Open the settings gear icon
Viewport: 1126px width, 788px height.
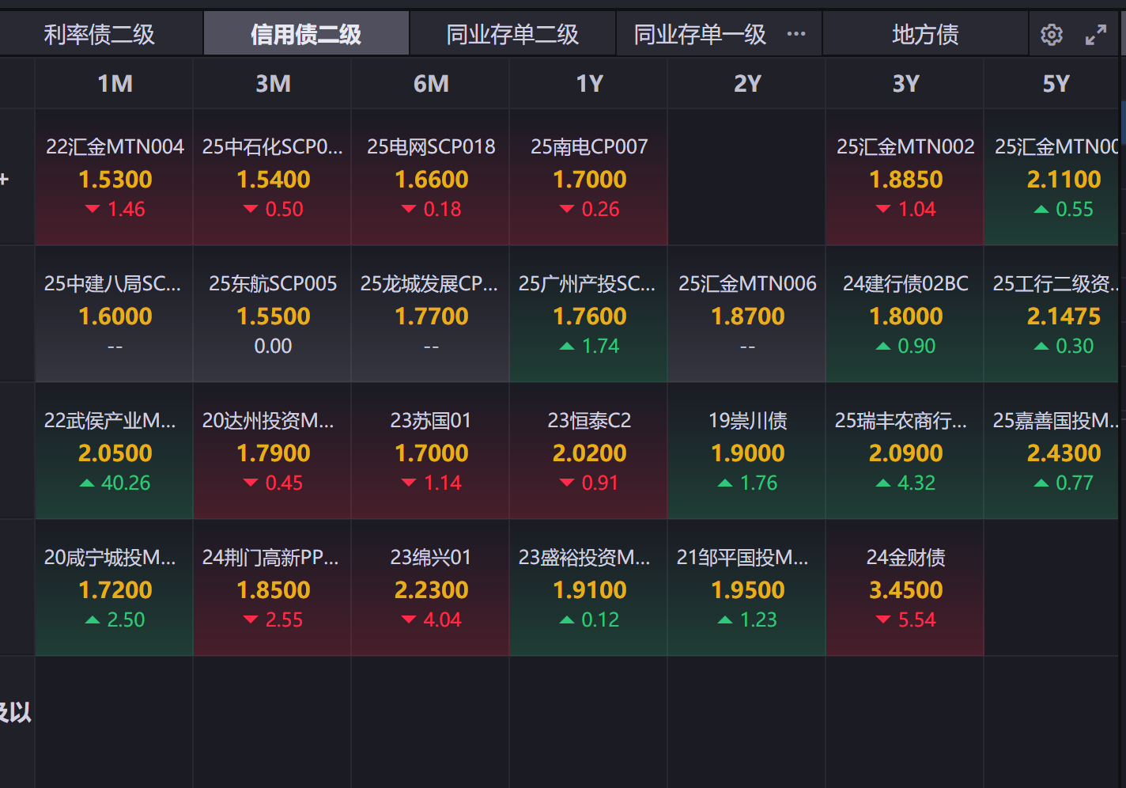pyautogui.click(x=1052, y=35)
